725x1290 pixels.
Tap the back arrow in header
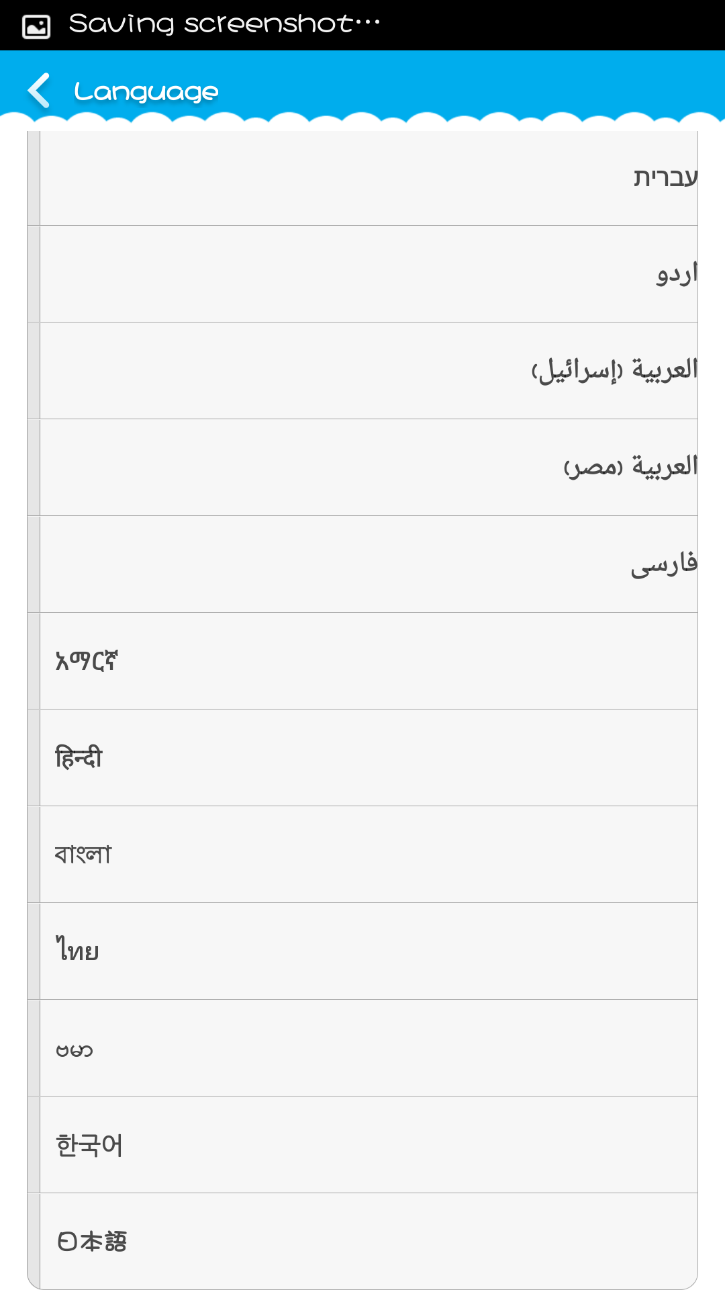39,91
